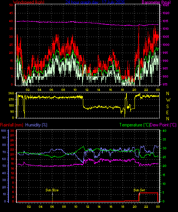Select the '100' humidity axis value

tap(3, 131)
